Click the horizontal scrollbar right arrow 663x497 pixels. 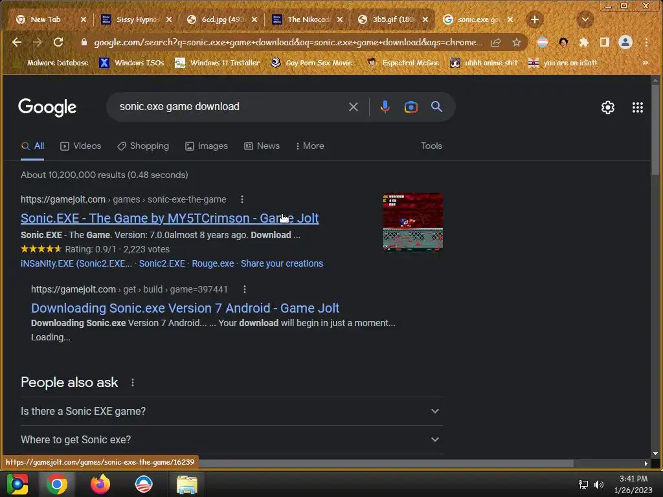[646, 463]
